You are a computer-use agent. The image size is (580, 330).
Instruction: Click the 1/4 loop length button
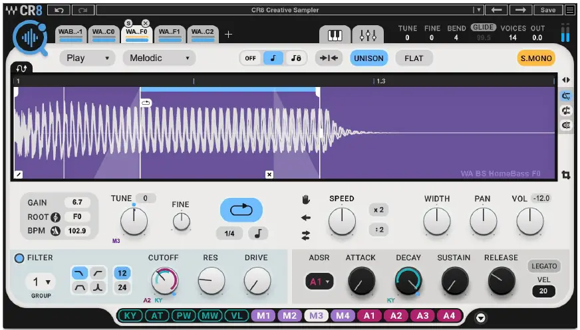pos(229,233)
